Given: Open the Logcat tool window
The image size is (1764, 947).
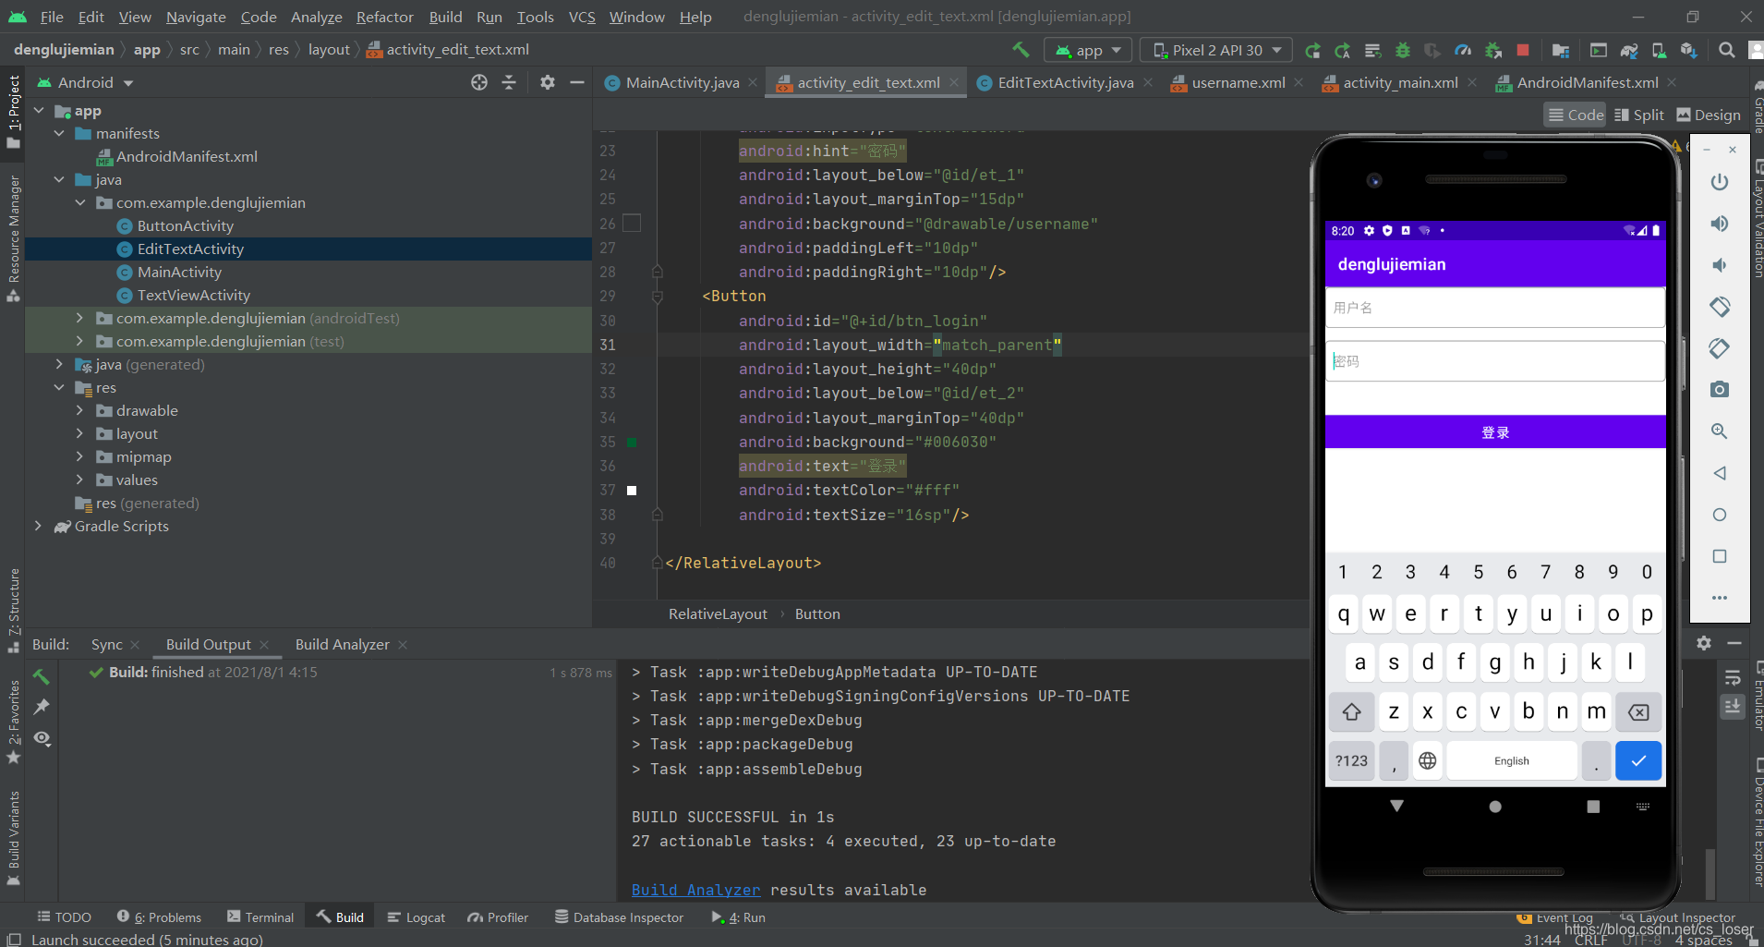Looking at the screenshot, I should pyautogui.click(x=416, y=917).
